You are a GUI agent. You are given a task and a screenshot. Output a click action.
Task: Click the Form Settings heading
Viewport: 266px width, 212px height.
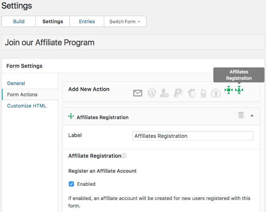[x=24, y=66]
